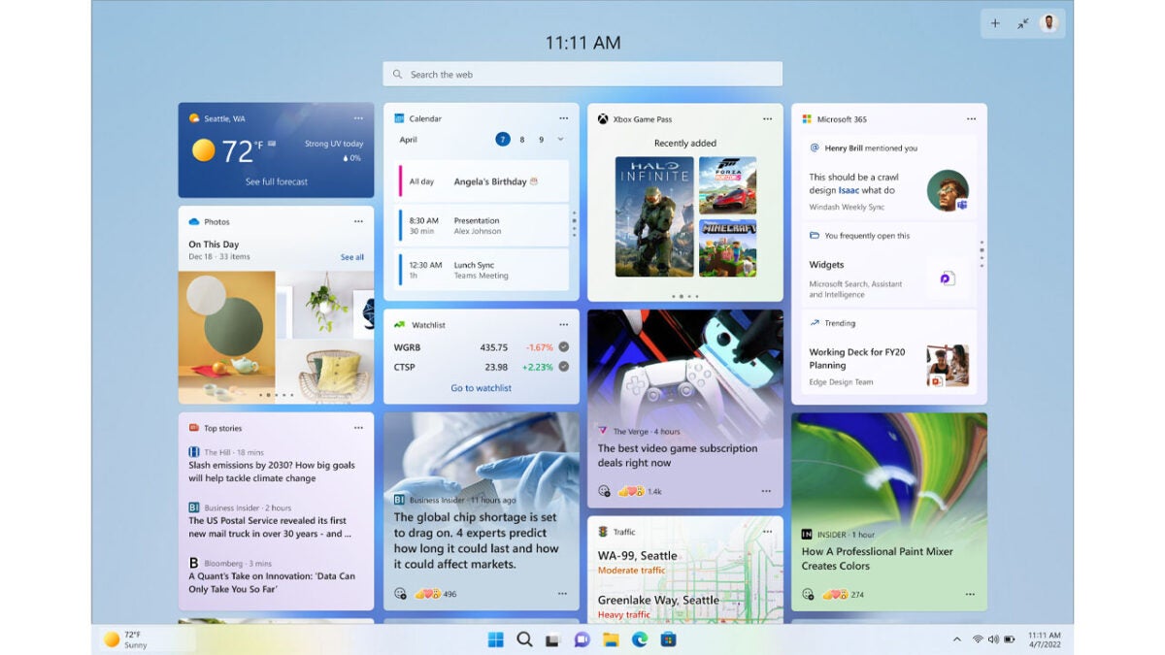Open more options on the Photos widget

(358, 221)
